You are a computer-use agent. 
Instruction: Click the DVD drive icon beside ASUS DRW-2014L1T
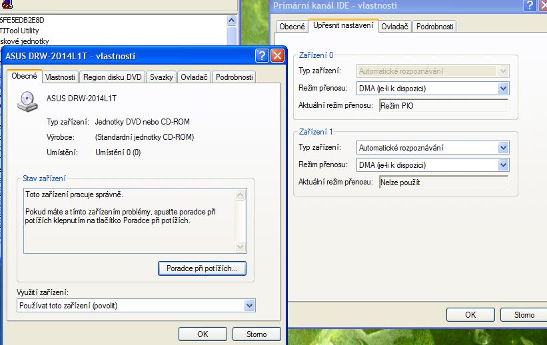coord(27,101)
